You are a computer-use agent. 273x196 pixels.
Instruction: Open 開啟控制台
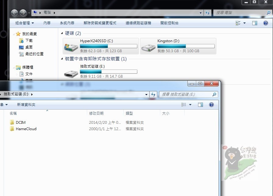pyautogui.click(x=169, y=23)
